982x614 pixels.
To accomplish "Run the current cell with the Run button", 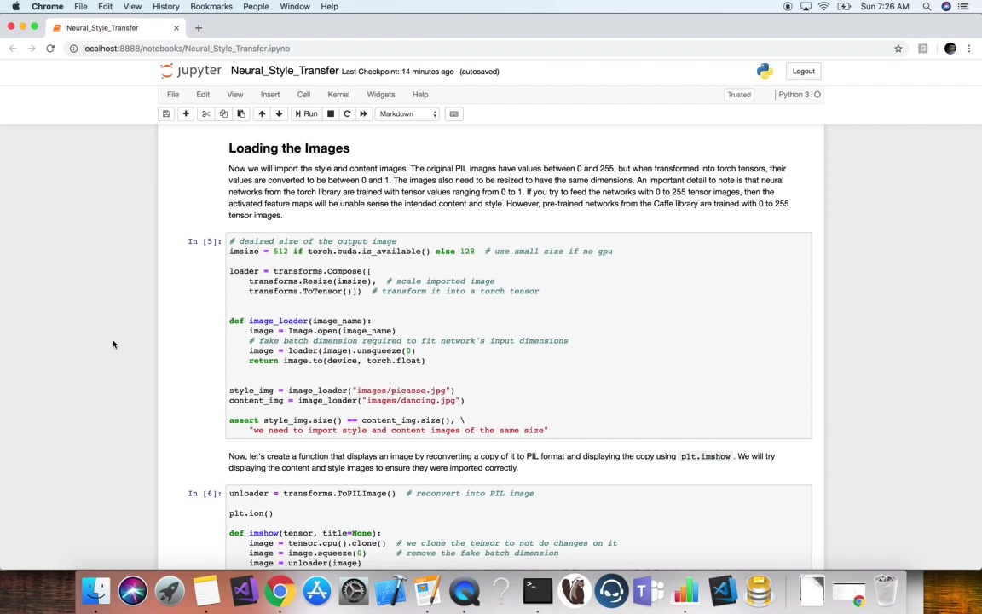I will 306,114.
